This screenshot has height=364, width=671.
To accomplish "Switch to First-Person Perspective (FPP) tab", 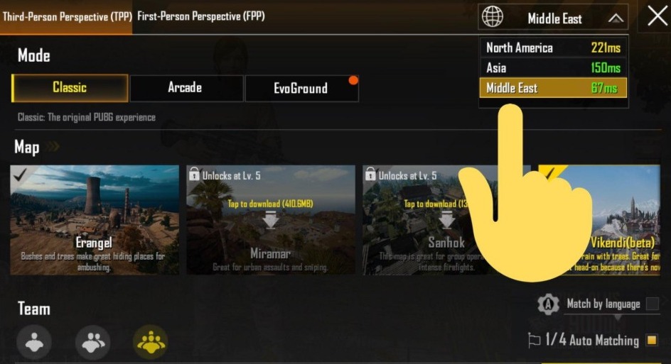I will click(201, 16).
